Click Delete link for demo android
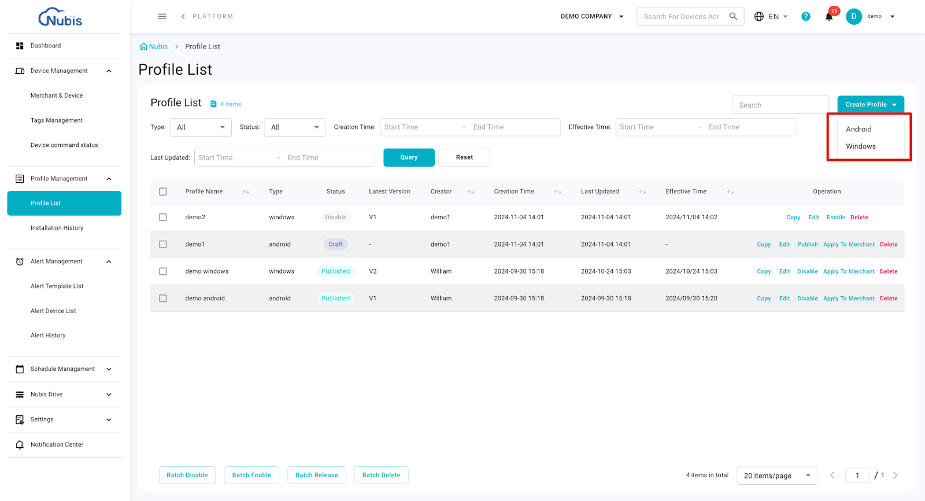 [889, 299]
